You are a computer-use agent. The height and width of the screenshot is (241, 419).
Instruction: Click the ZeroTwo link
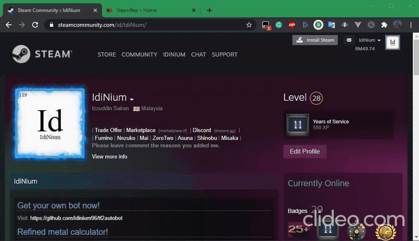[x=163, y=138]
